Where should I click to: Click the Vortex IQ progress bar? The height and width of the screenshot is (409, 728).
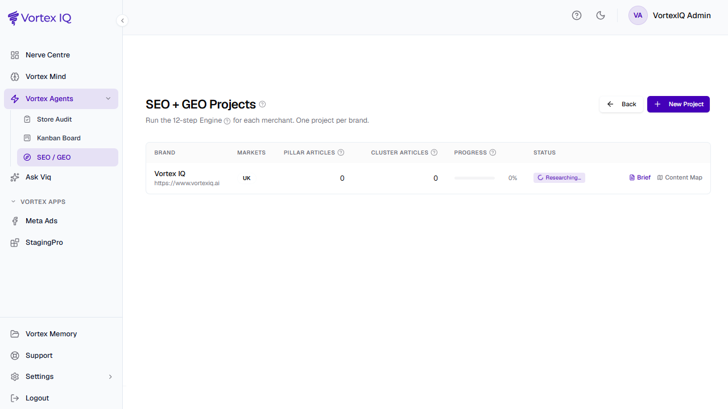pos(474,178)
